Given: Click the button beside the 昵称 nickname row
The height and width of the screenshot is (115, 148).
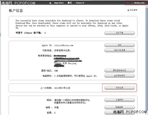Looking at the screenshot, I should (120, 100).
